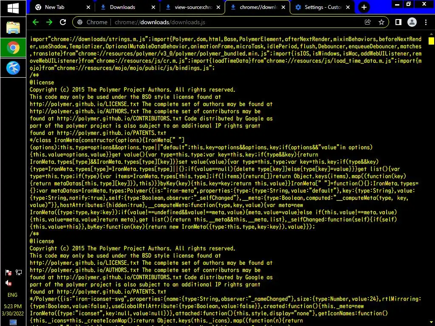Close the view-source tab
Viewport: 435px width, 326px height.
click(218, 7)
